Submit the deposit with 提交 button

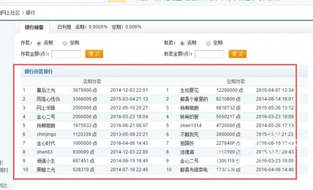tap(94, 54)
